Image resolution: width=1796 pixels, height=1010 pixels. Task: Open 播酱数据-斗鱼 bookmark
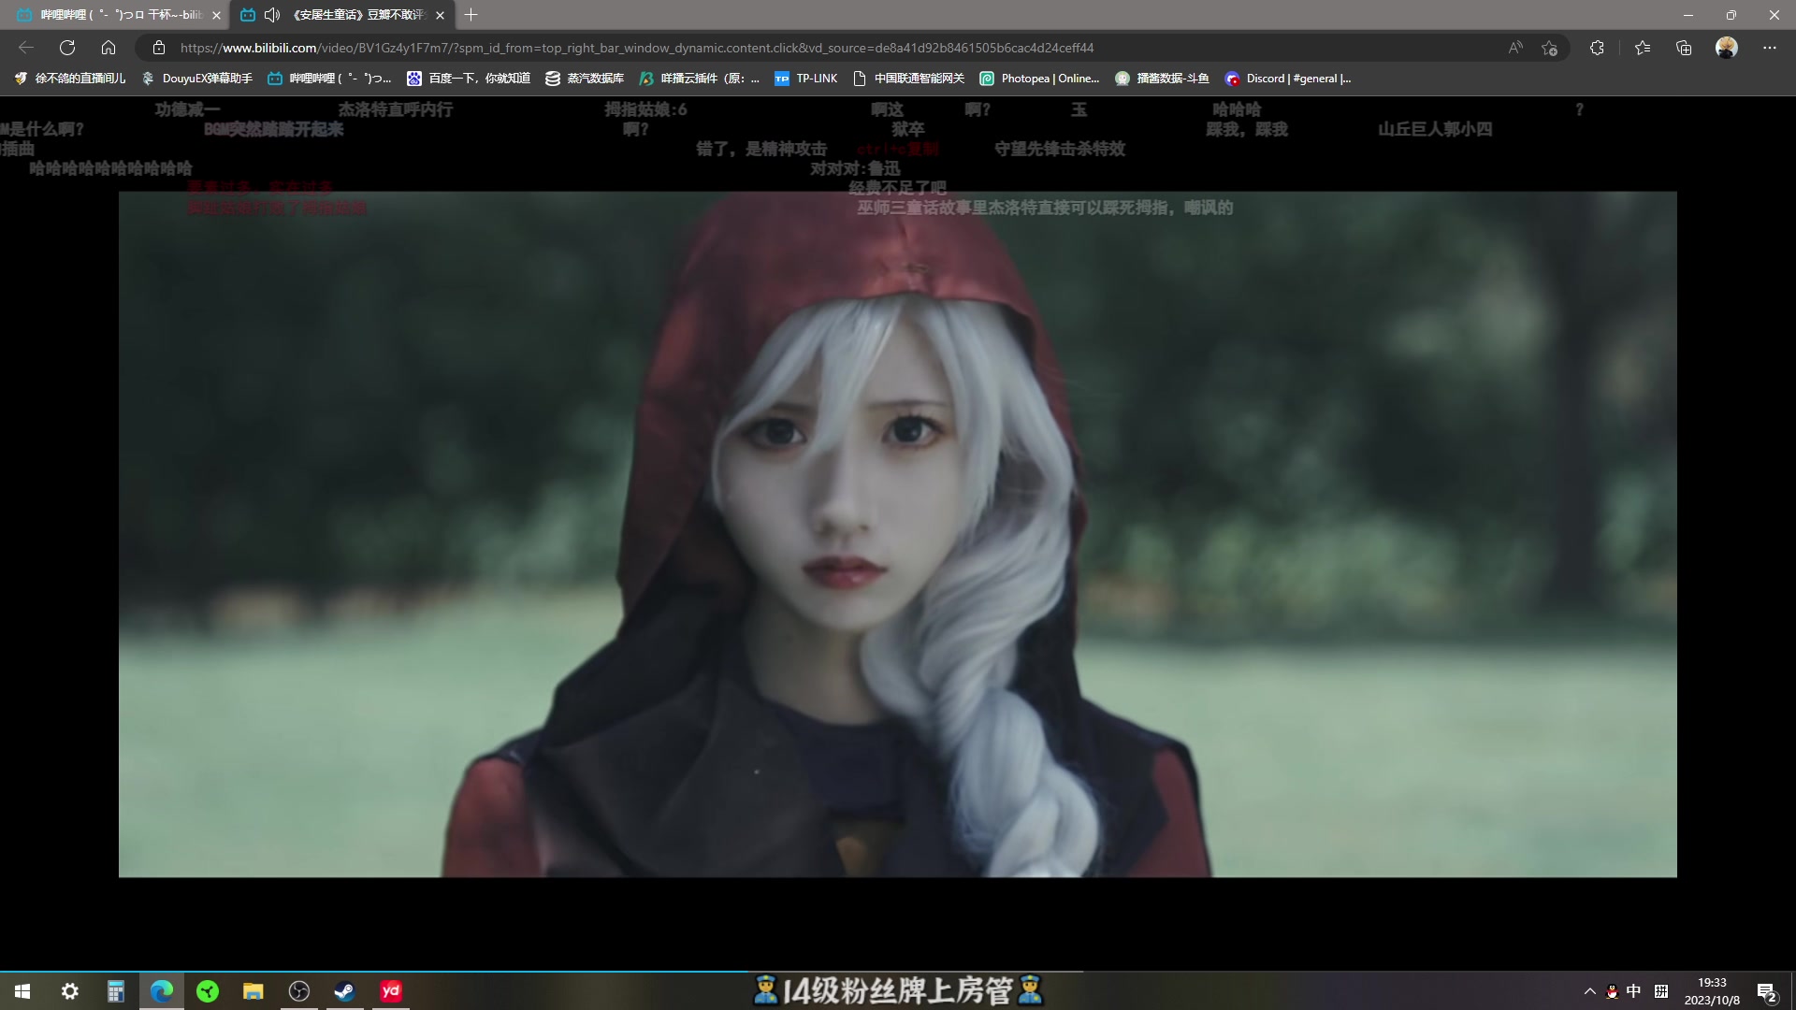1163,79
